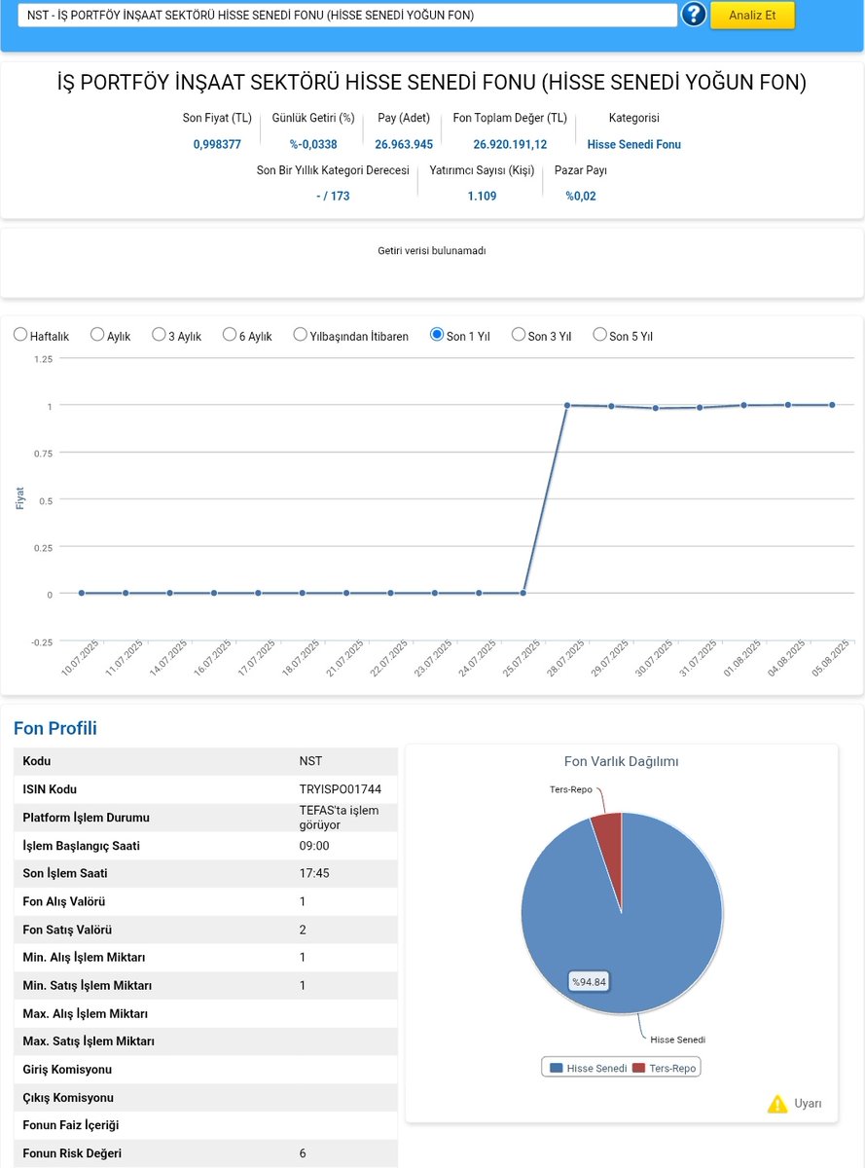Click the Giriş Komisyonu row label
The width and height of the screenshot is (865, 1168).
(68, 1070)
